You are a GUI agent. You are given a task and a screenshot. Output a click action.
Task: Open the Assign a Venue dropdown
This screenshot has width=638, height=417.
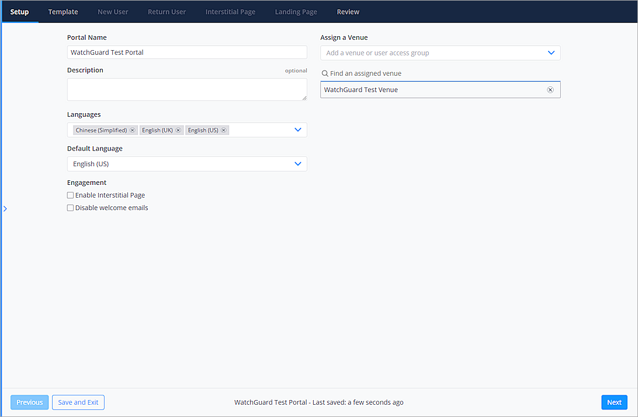pos(551,52)
